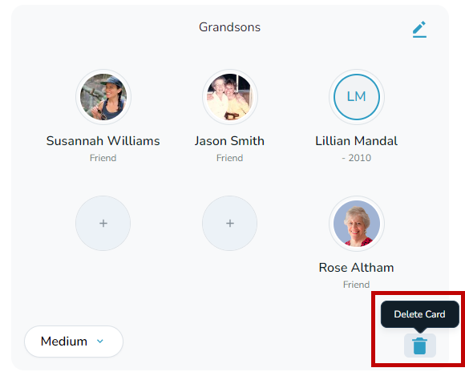Click the Grandsons card title
The height and width of the screenshot is (380, 465).
229,27
